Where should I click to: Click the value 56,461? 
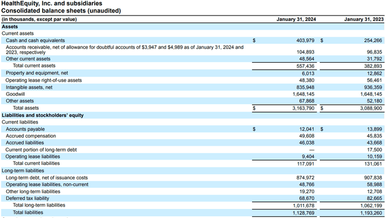(375, 80)
